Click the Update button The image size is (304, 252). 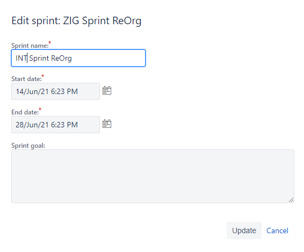coord(244,231)
